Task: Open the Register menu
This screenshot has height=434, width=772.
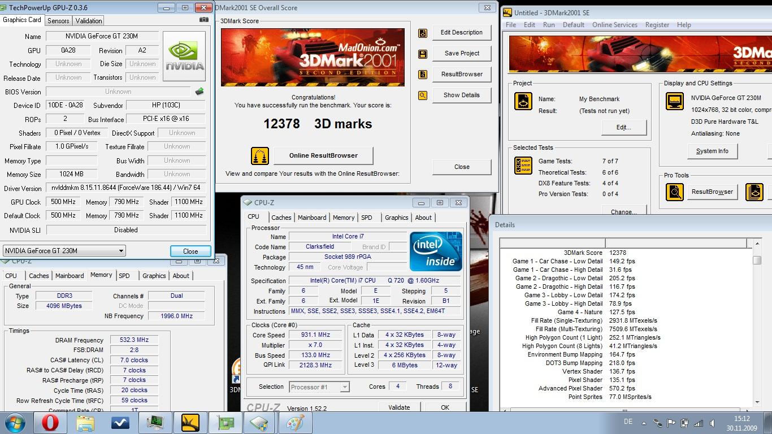Action: [x=657, y=25]
